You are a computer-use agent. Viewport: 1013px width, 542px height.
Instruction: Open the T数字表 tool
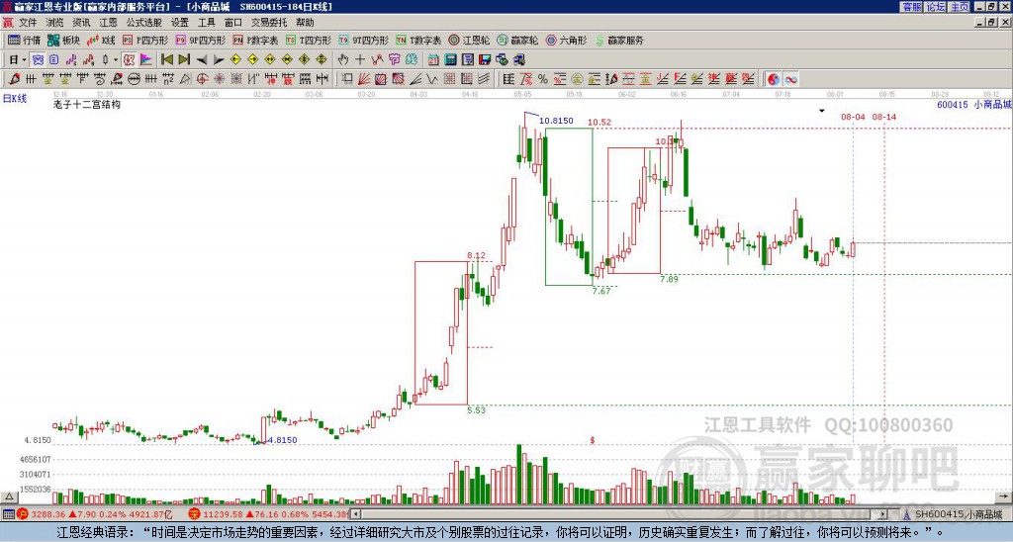click(418, 40)
